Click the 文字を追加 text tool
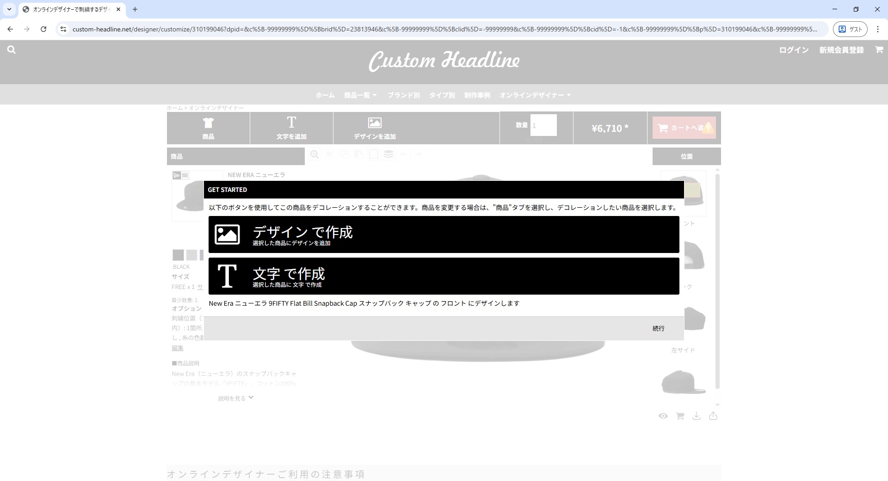 [291, 128]
